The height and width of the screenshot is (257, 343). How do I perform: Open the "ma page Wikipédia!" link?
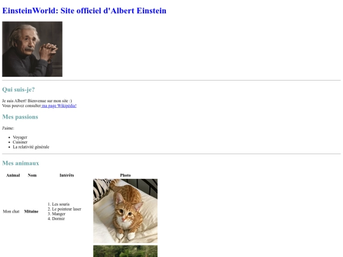point(59,106)
